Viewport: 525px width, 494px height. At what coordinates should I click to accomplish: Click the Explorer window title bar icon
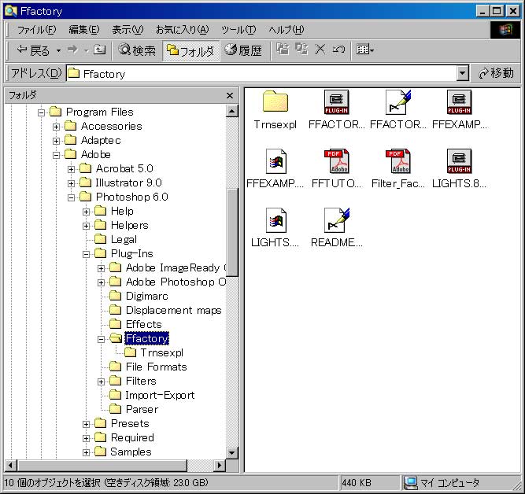pos(11,11)
